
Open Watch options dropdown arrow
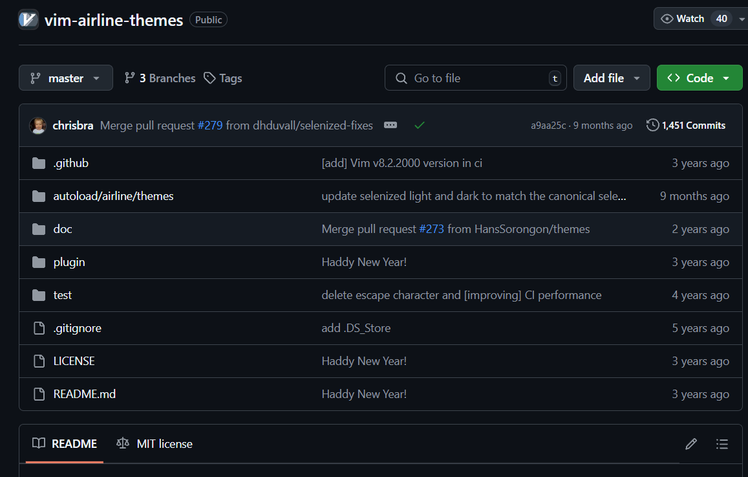tap(742, 19)
